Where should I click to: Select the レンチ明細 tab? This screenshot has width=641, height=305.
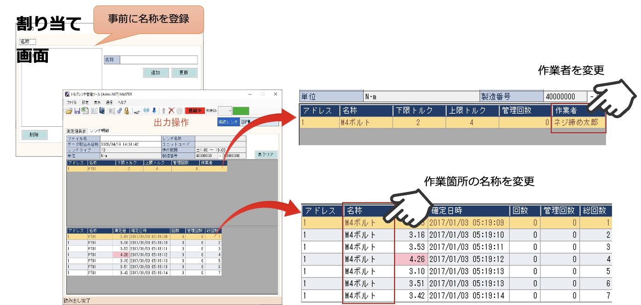coord(99,131)
